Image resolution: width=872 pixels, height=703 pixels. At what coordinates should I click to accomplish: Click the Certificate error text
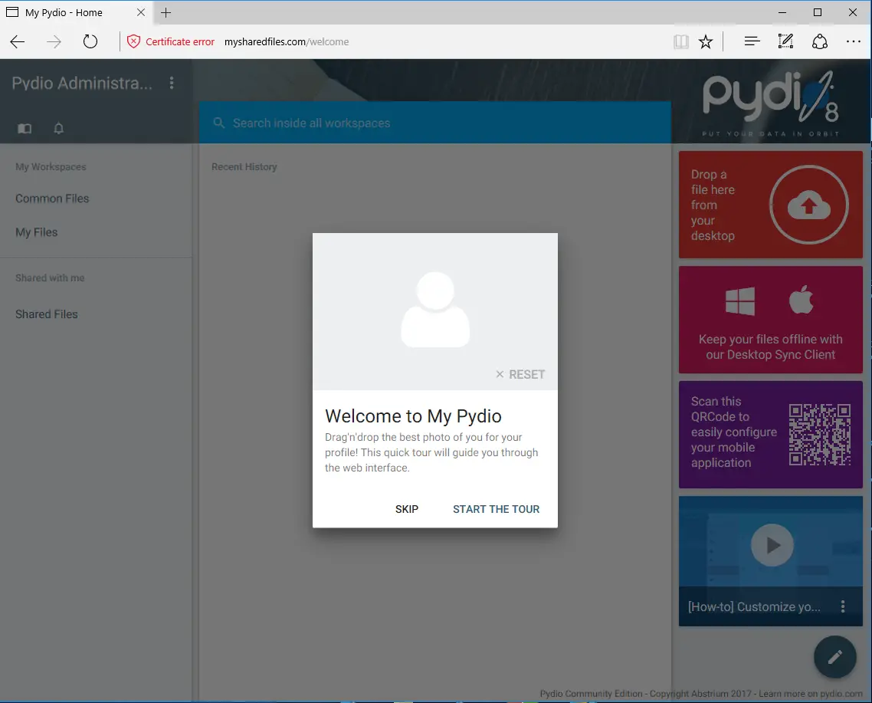point(179,41)
